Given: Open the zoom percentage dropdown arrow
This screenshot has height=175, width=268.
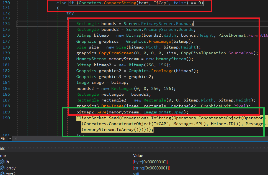Looking at the screenshot, I should 10,138.
